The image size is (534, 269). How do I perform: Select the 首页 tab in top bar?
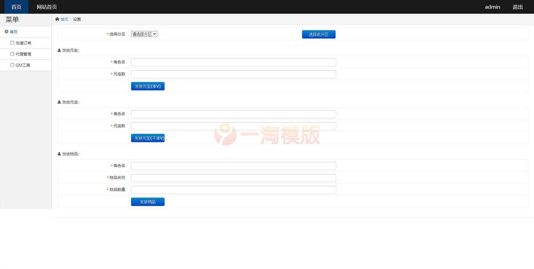tap(16, 7)
